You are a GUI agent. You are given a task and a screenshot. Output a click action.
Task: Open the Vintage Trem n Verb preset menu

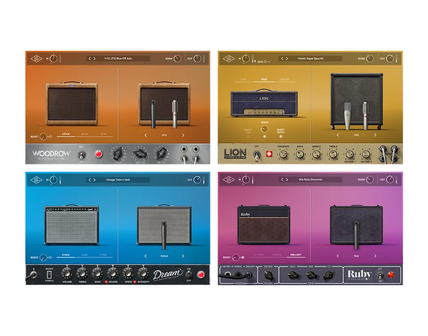tap(118, 180)
